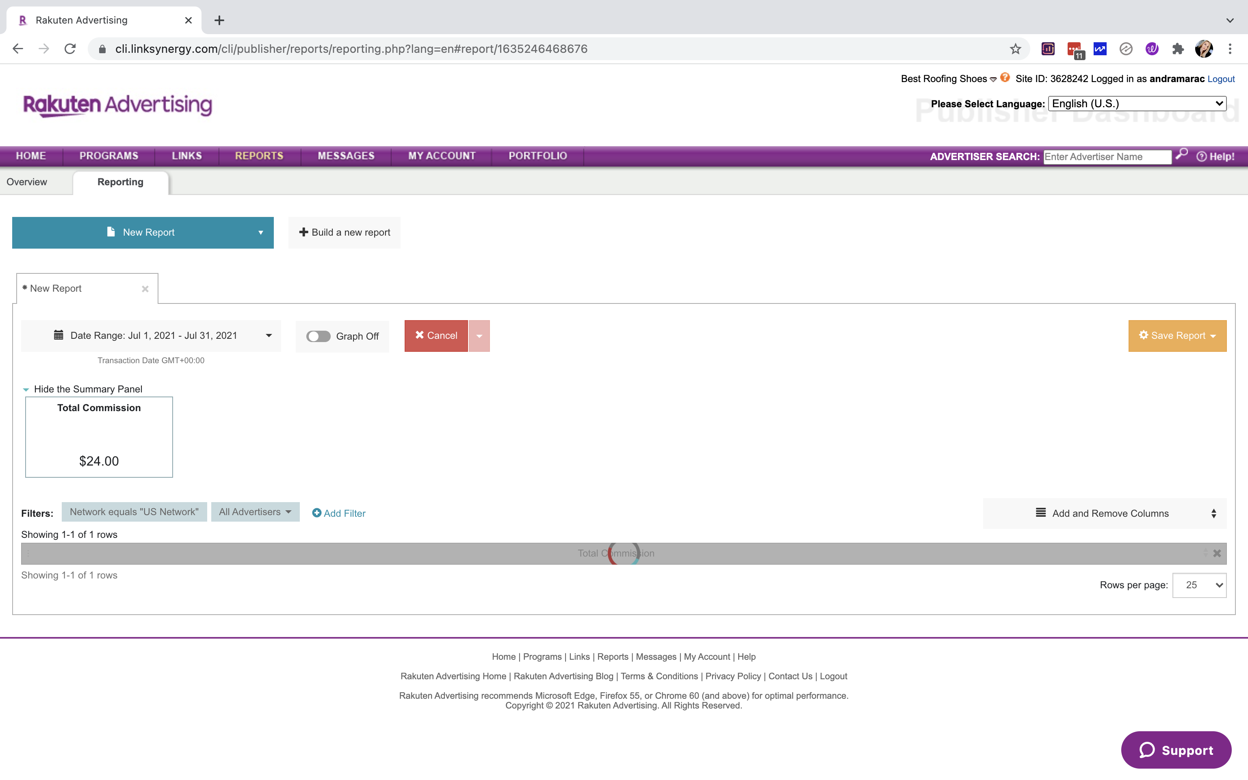The width and height of the screenshot is (1248, 780).
Task: Click the purple circular W extension icon
Action: [x=1152, y=48]
